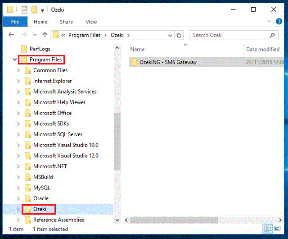
Task: Sort by the Date modified column
Action: pos(263,49)
